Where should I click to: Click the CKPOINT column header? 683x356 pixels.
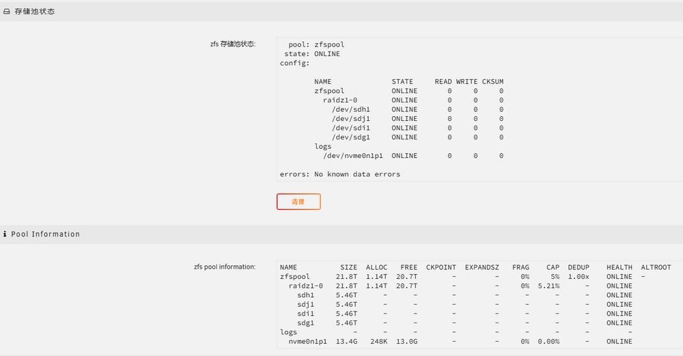441,267
